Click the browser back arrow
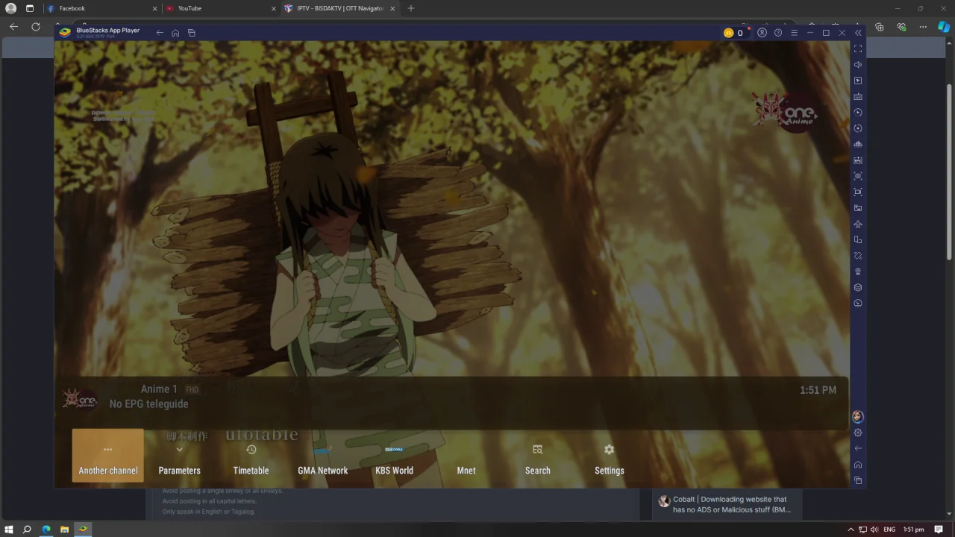Image resolution: width=955 pixels, height=537 pixels. (13, 26)
